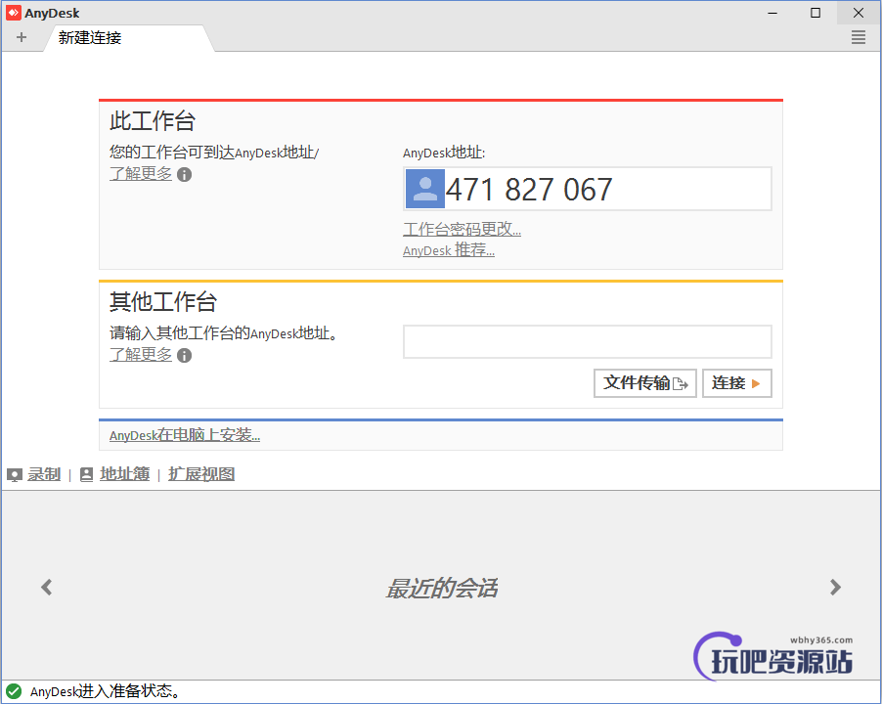Image resolution: width=882 pixels, height=704 pixels.
Task: Open the 了解更多 link under 此工作台
Action: tap(141, 174)
